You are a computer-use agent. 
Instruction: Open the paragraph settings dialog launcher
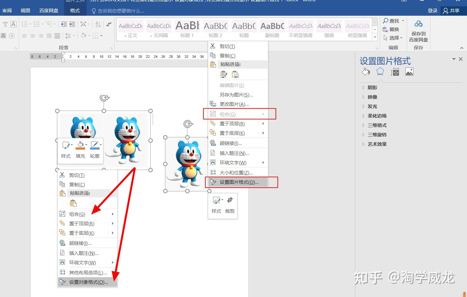point(111,48)
